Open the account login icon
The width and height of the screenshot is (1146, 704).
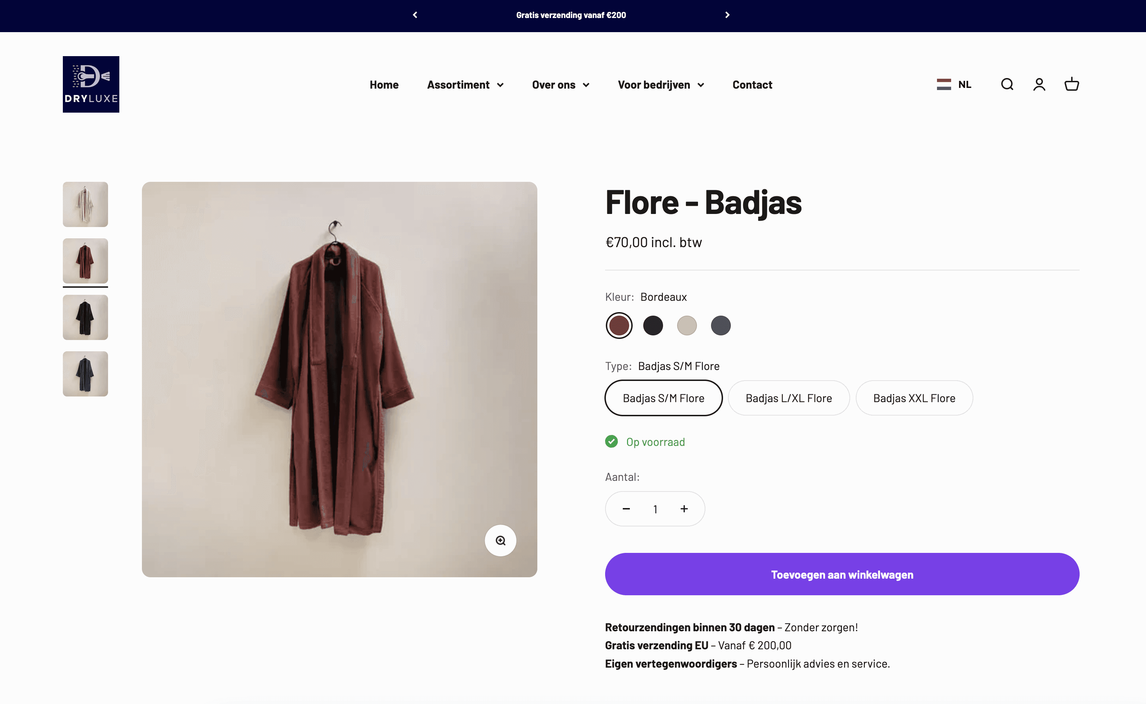(1039, 84)
